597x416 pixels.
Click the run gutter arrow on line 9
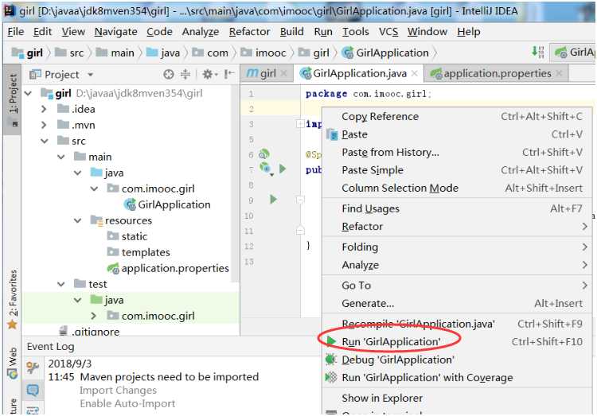[x=273, y=199]
